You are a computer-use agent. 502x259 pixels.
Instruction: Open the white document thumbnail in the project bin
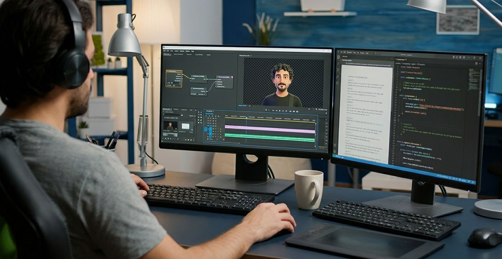point(185,126)
